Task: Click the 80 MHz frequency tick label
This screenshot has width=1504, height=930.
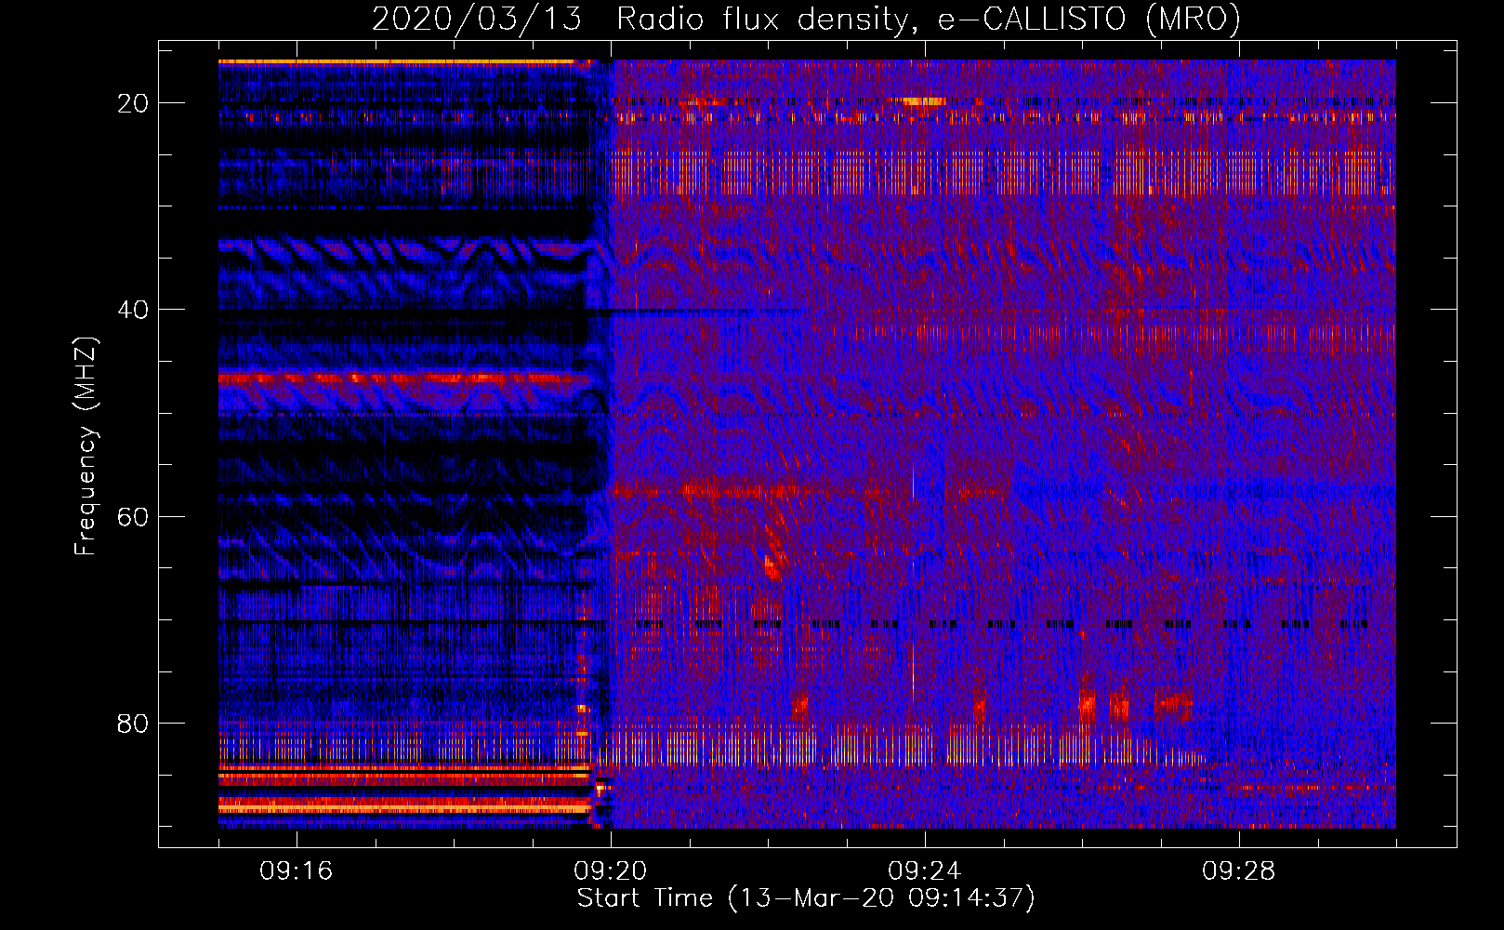Action: pyautogui.click(x=133, y=724)
